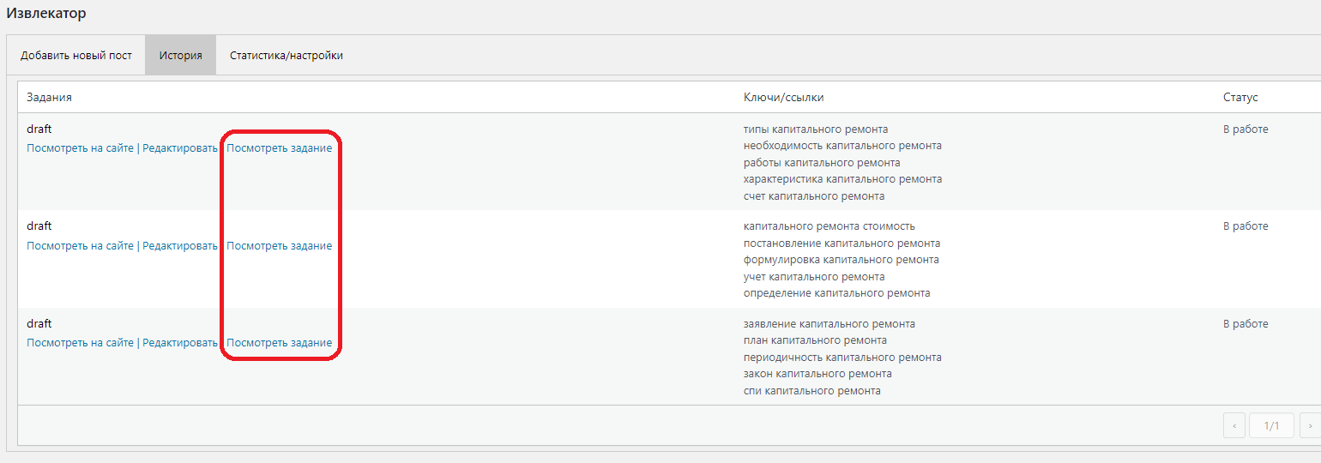
Task: Go to previous page with left arrow
Action: point(1234,425)
